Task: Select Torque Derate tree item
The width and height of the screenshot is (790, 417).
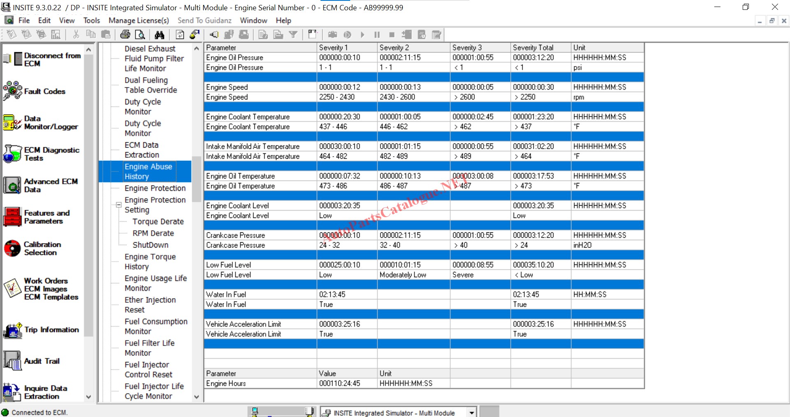Action: click(x=158, y=222)
